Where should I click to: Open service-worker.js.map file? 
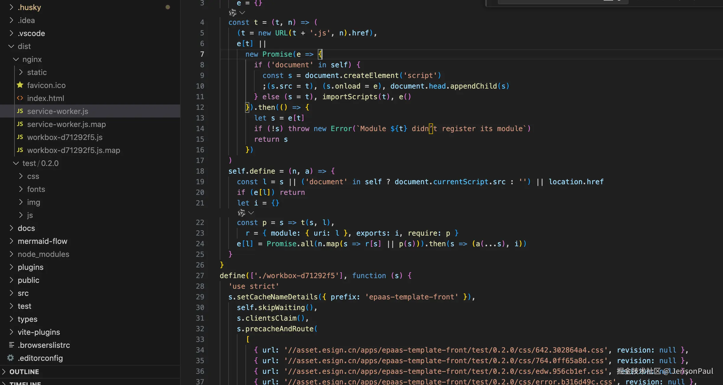pos(66,124)
